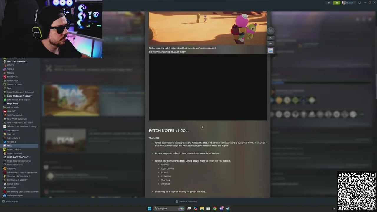The width and height of the screenshot is (377, 212).
Task: Click Marvel Rivals game icon
Action: (5, 107)
